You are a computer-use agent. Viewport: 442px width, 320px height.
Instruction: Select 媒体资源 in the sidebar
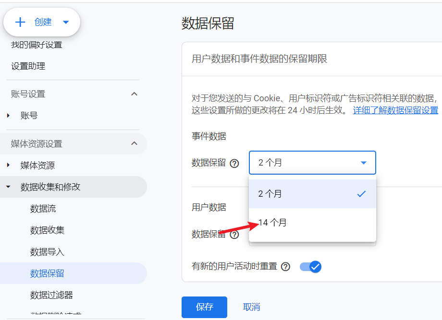click(37, 165)
